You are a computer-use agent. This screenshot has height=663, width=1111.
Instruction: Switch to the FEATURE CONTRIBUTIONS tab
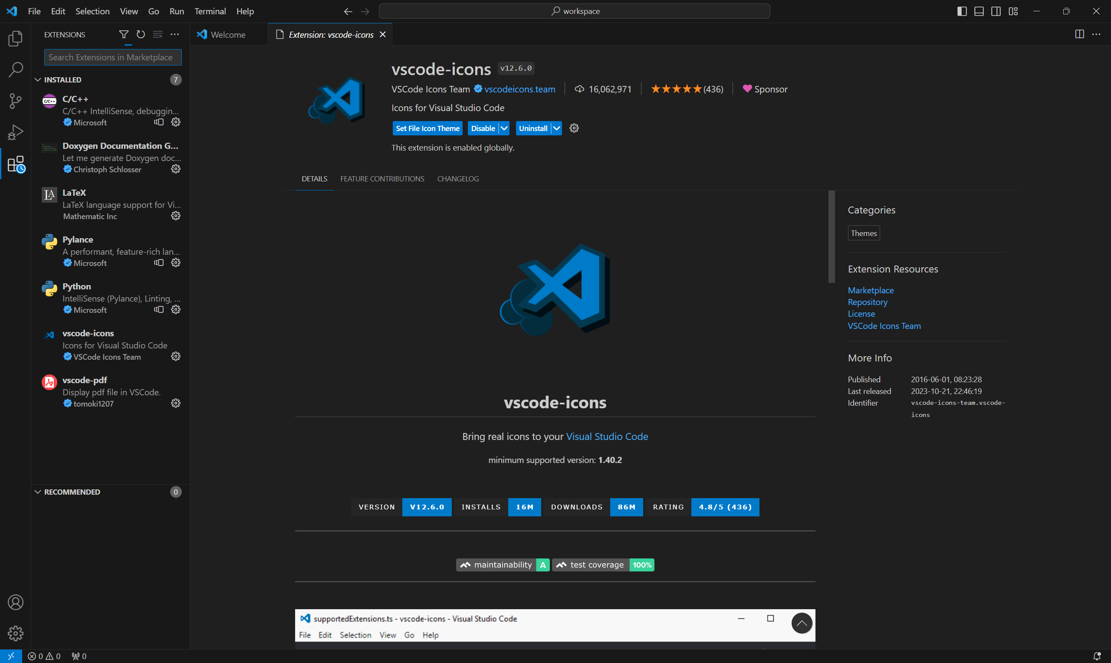(x=382, y=179)
